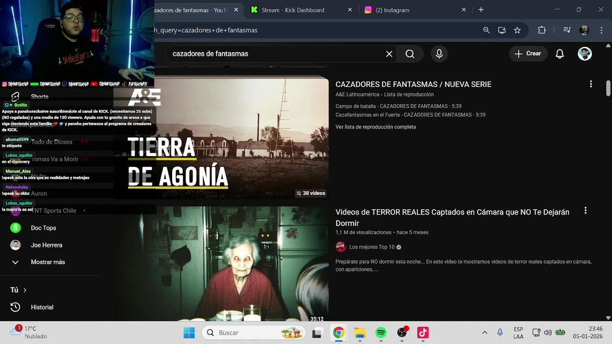This screenshot has width=612, height=344.
Task: Start voice search with microphone icon
Action: 439,54
